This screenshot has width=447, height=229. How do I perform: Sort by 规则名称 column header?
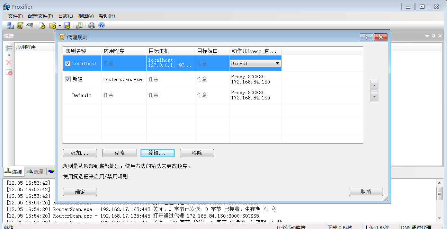click(x=82, y=51)
